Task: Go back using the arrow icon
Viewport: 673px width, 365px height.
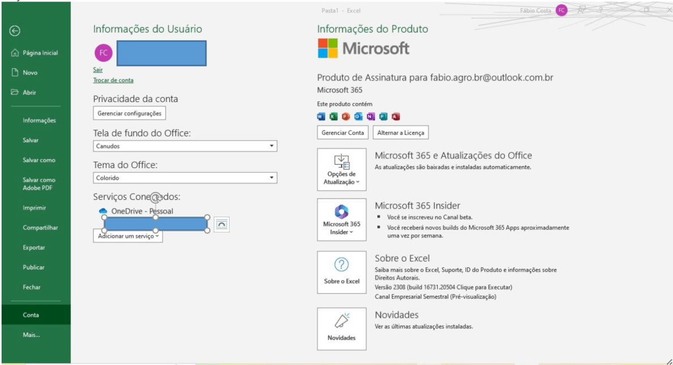Action: (15, 31)
